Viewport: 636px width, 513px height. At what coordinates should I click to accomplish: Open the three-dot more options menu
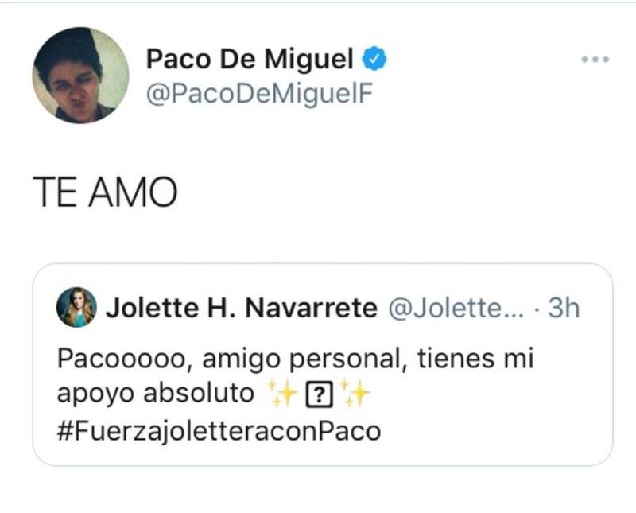595,60
